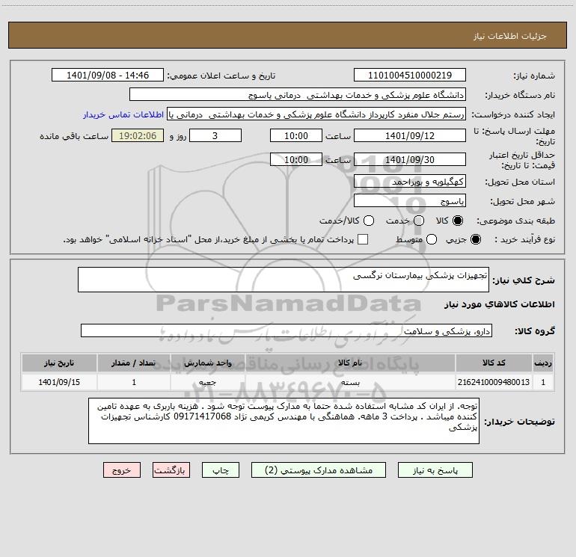Click the remaining days field showing 3
576x557 pixels.
coord(215,135)
